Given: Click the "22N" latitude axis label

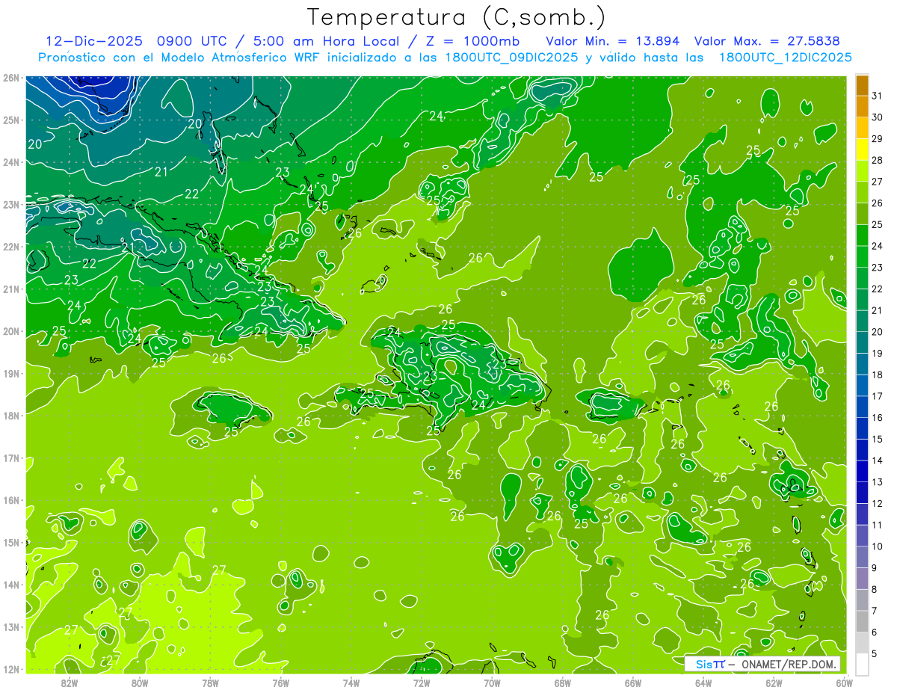Looking at the screenshot, I should click(10, 247).
